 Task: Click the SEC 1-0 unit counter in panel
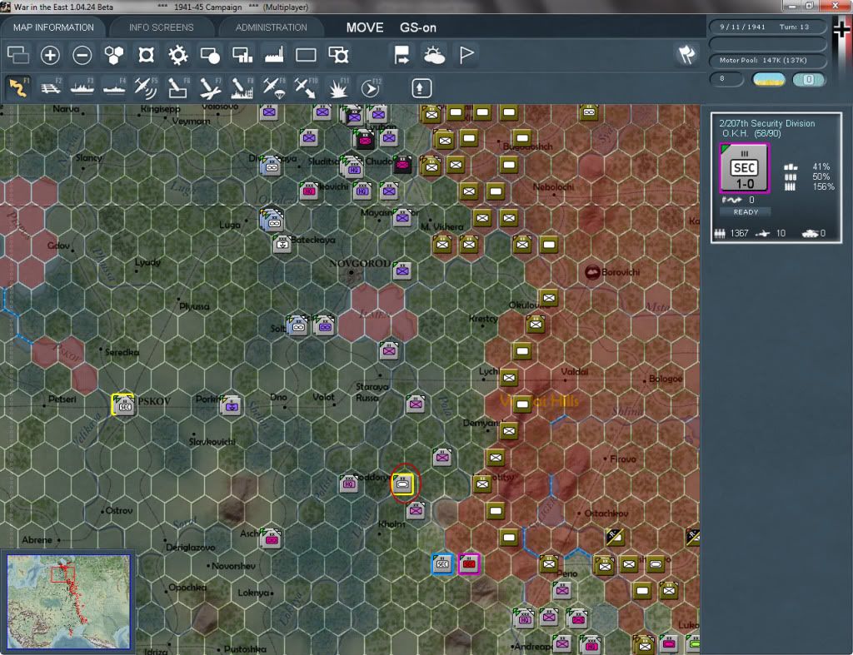[744, 168]
